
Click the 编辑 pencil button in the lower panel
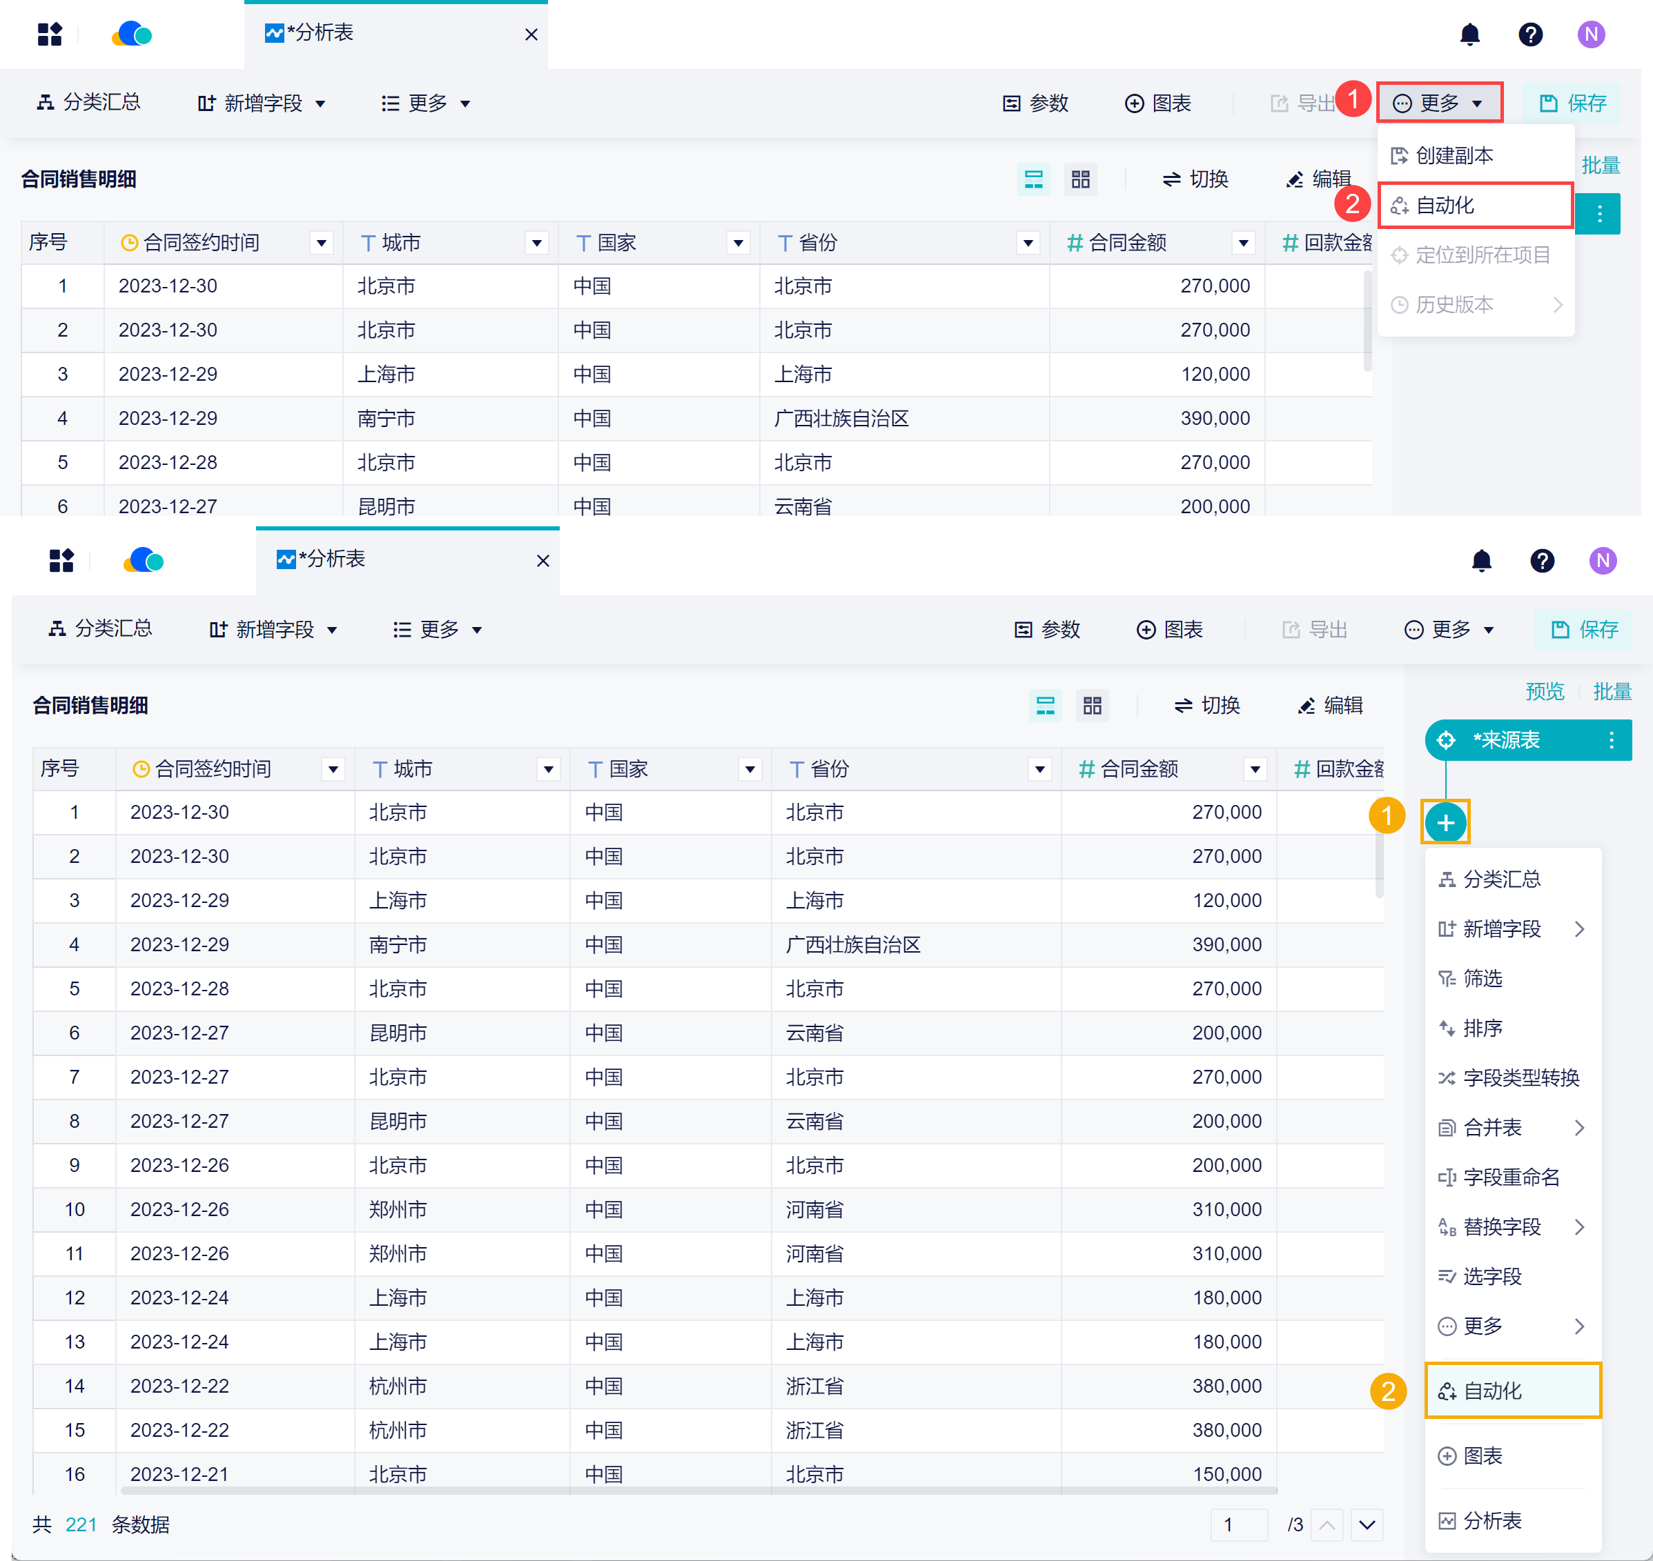coord(1330,706)
